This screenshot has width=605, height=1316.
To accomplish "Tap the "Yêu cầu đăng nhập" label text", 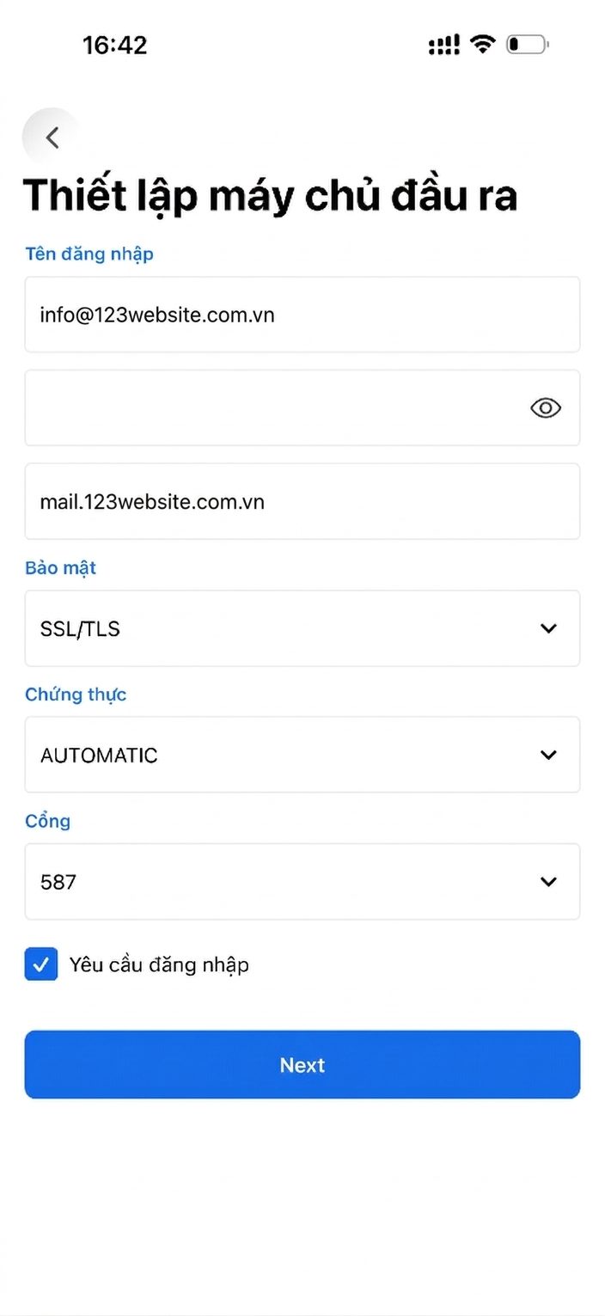I will (159, 964).
